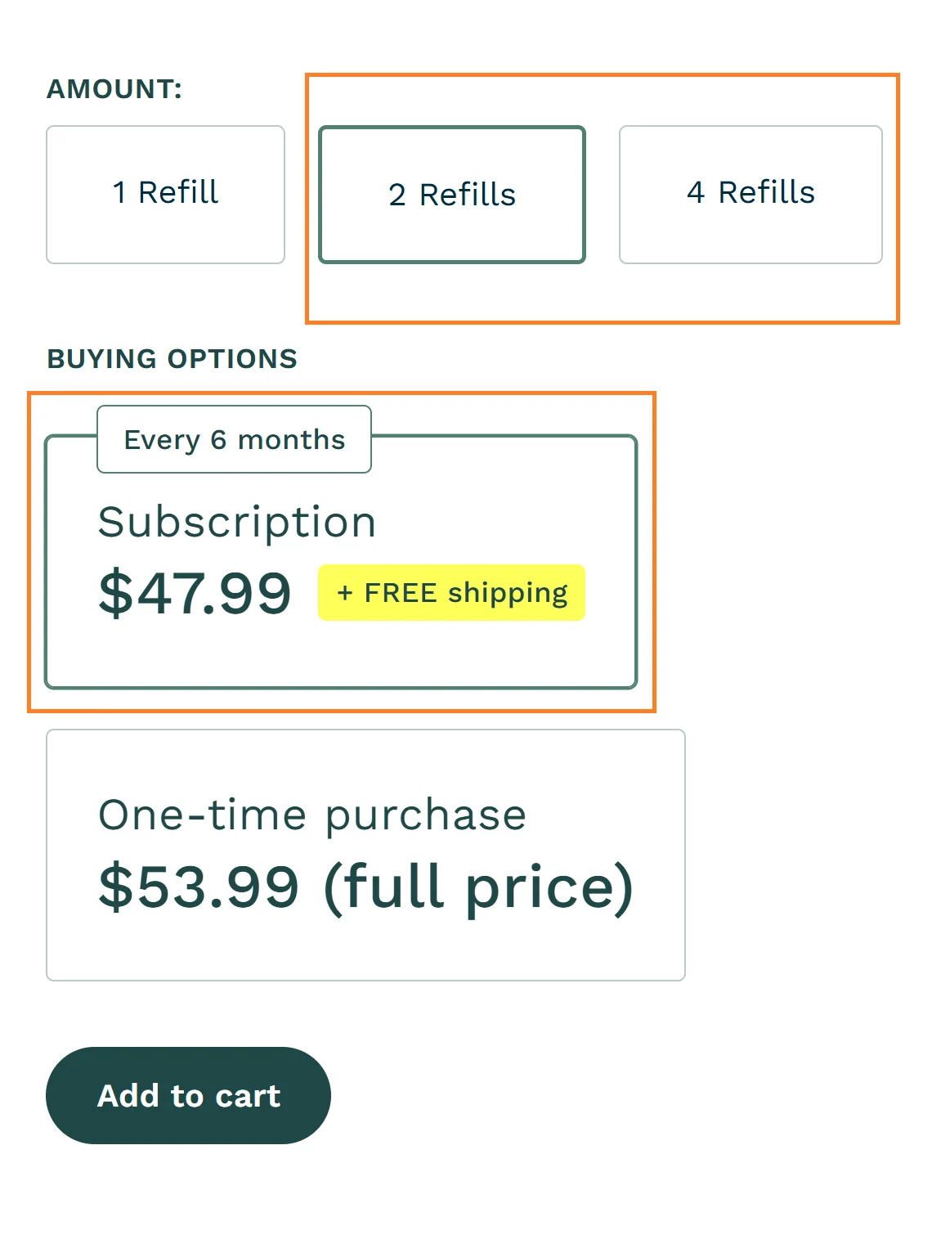The image size is (941, 1244).
Task: Switch amount selection to 4 Refills
Action: click(x=751, y=192)
